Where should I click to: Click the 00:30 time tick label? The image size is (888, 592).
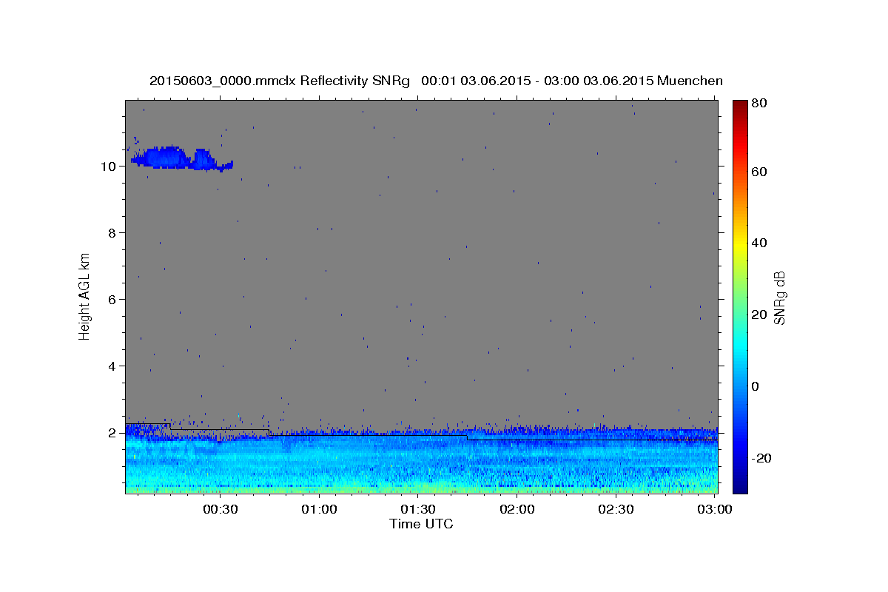coord(220,509)
